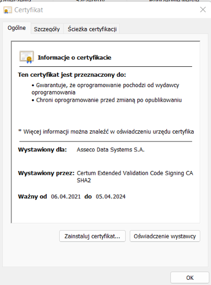Confirm dialog with OK button
This screenshot has width=211, height=285.
[x=190, y=278]
